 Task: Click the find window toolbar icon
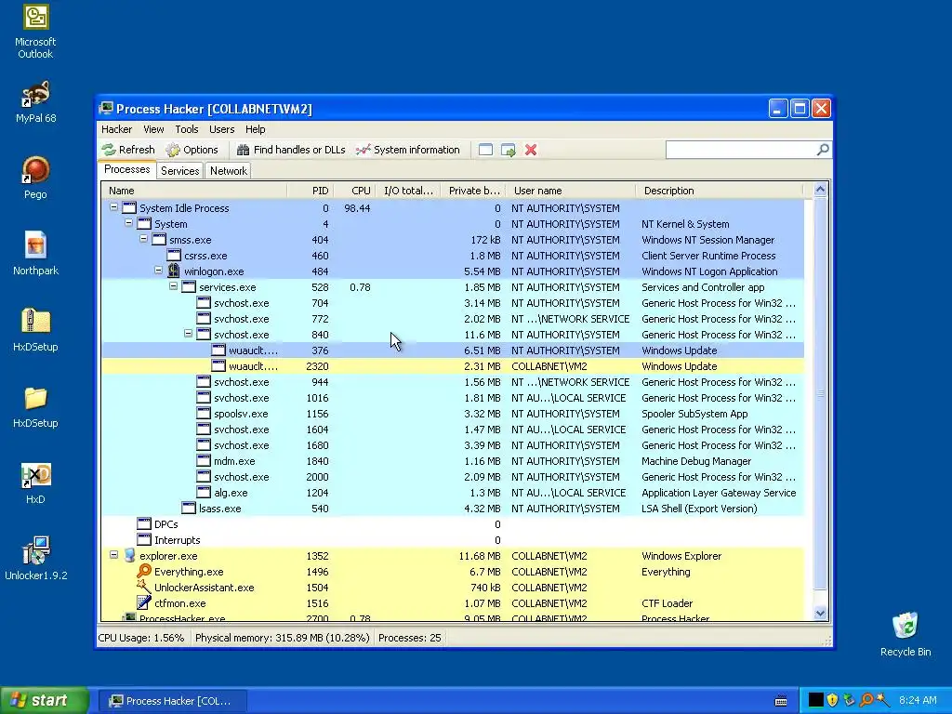(485, 150)
